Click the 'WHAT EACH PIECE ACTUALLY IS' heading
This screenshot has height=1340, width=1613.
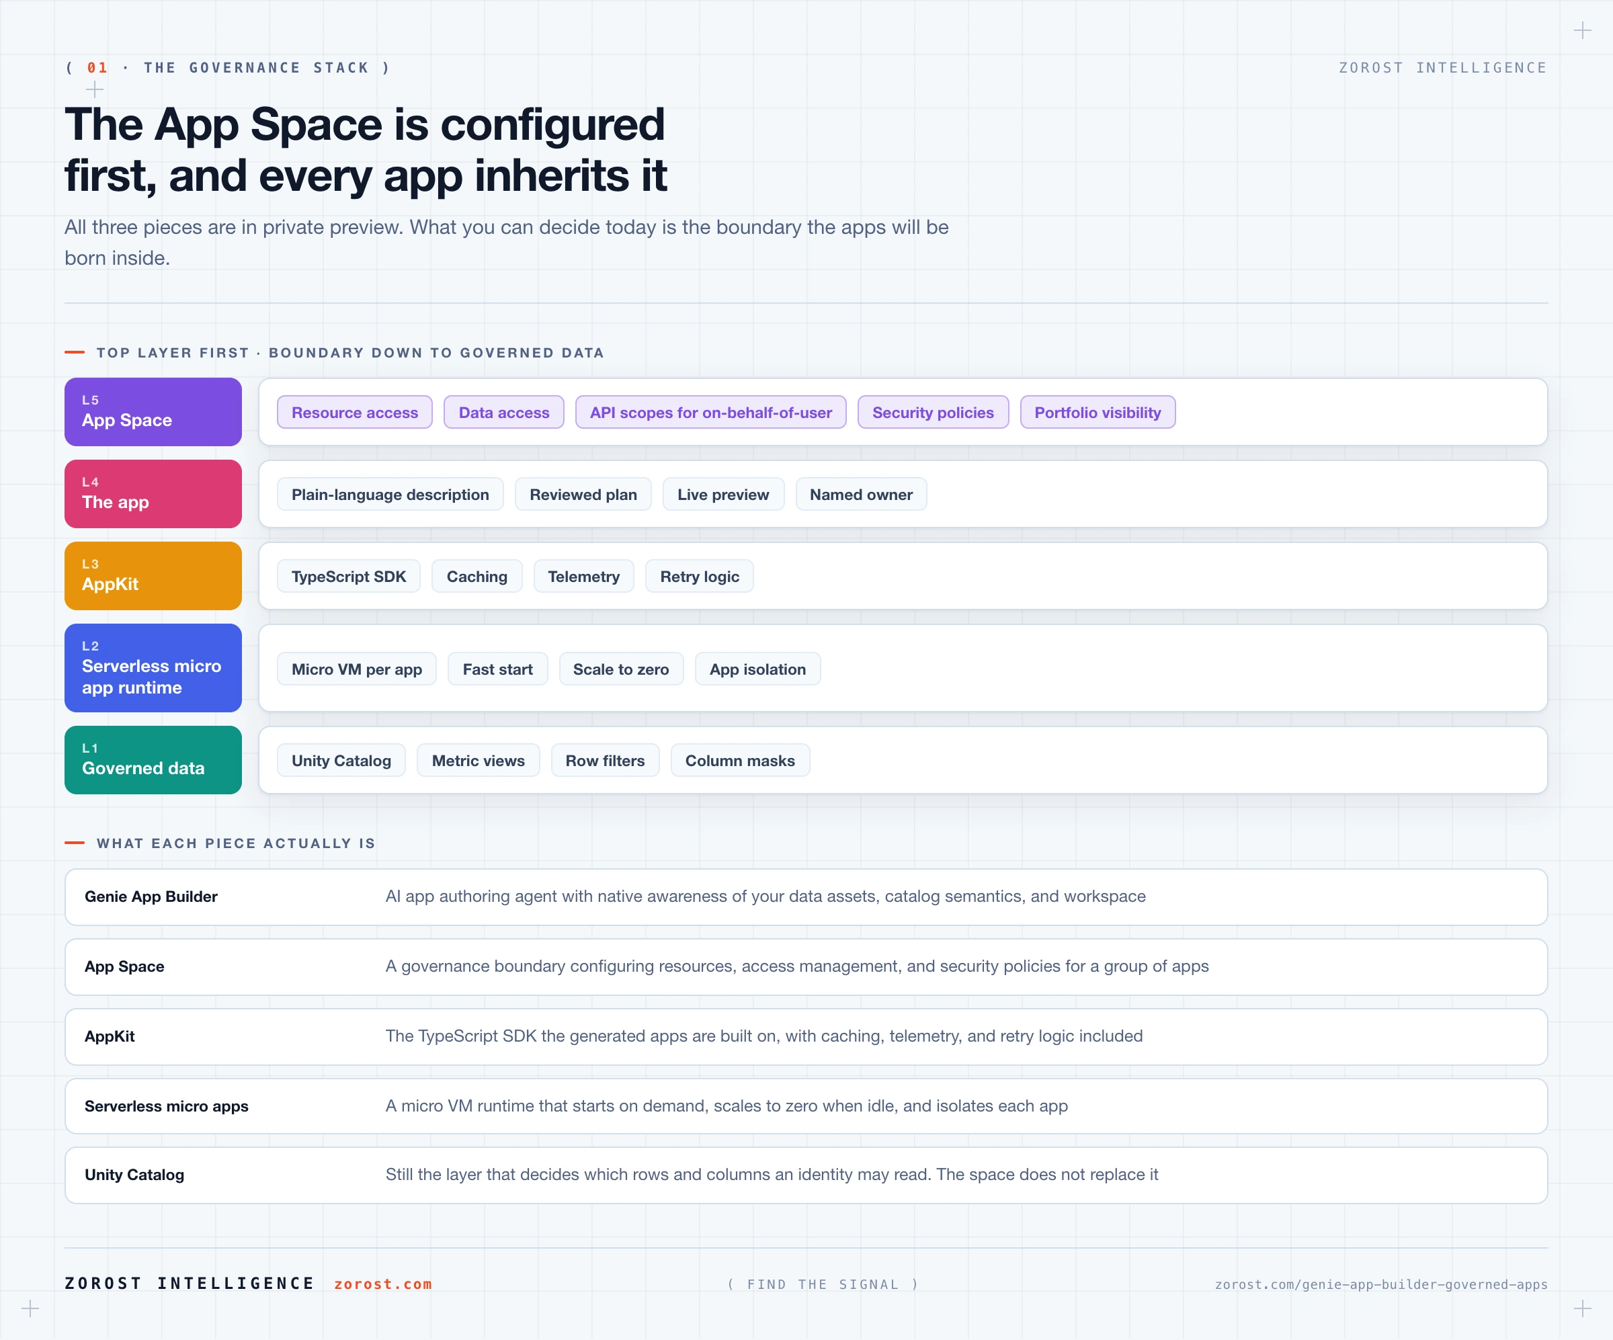[x=236, y=844]
